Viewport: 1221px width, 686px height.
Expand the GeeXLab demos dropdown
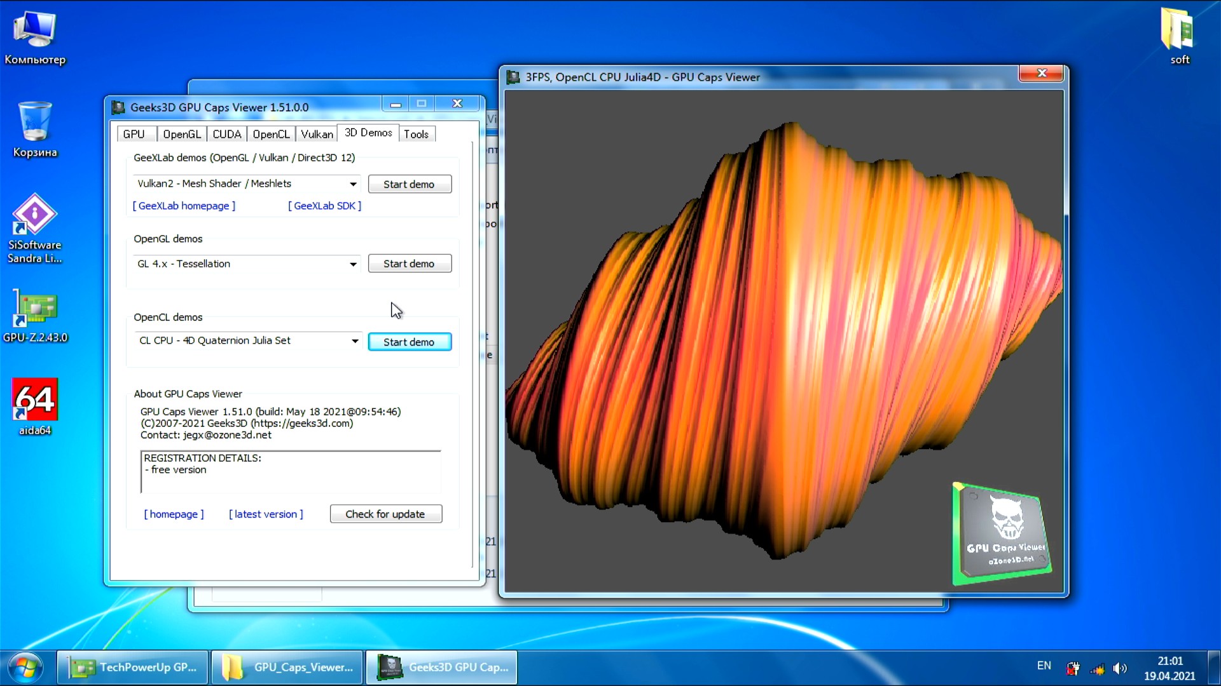tap(353, 184)
